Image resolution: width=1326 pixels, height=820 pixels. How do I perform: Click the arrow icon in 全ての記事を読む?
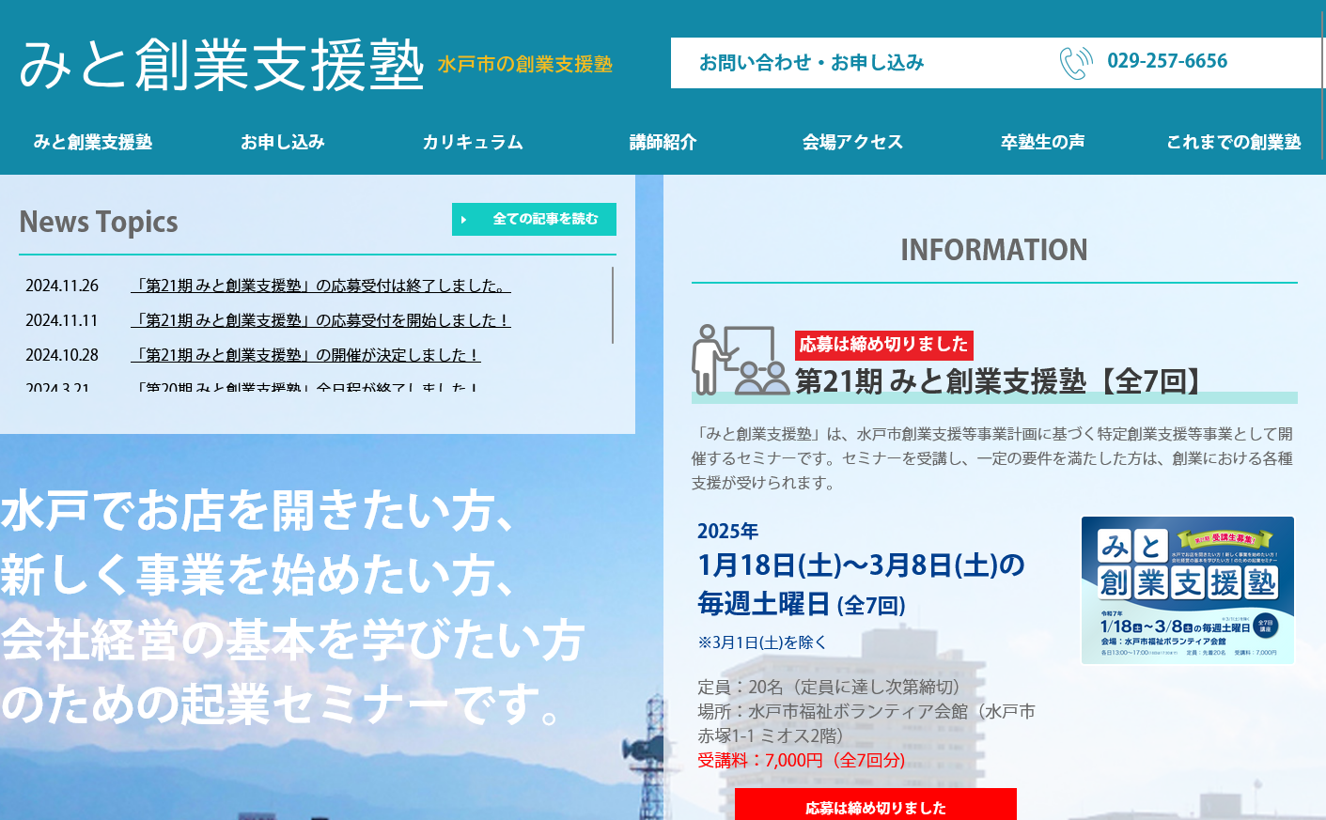463,220
